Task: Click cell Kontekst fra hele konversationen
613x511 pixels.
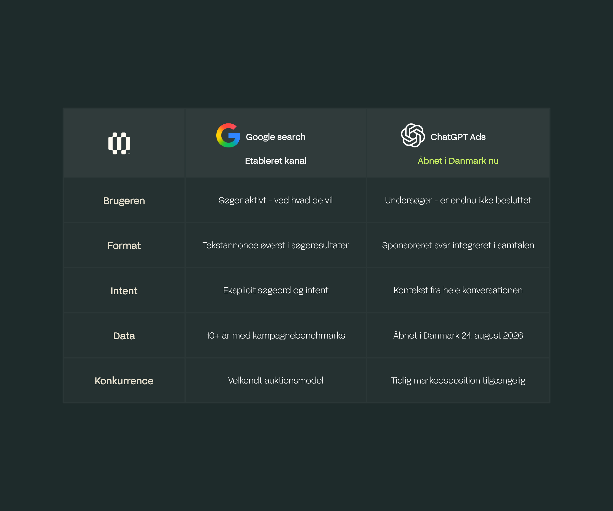Action: click(458, 290)
